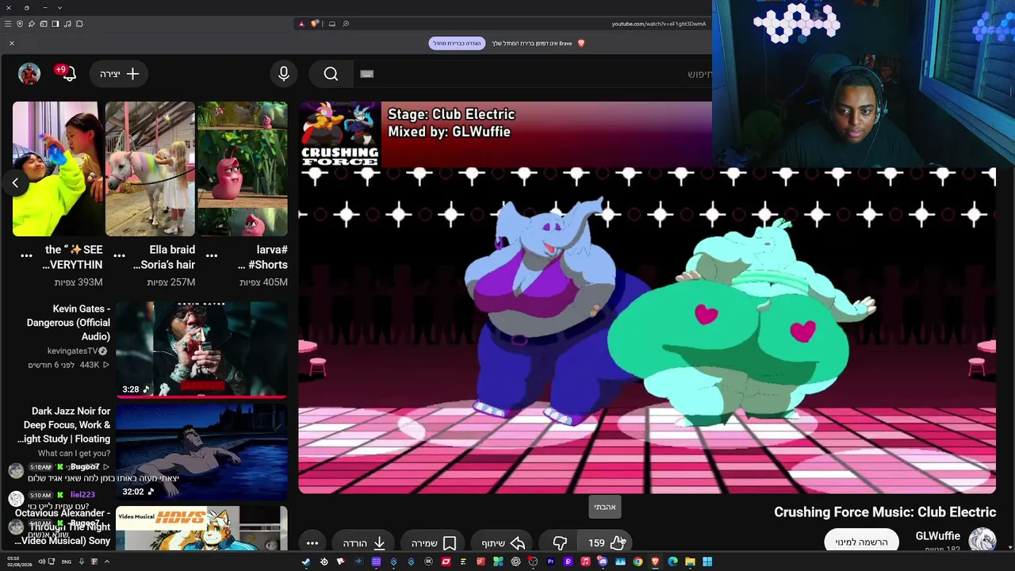Open the Brave hamburger menu
Screen dimensions: 1015x571
(x=8, y=24)
